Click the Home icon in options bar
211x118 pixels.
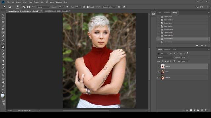pyautogui.click(x=4, y=7)
